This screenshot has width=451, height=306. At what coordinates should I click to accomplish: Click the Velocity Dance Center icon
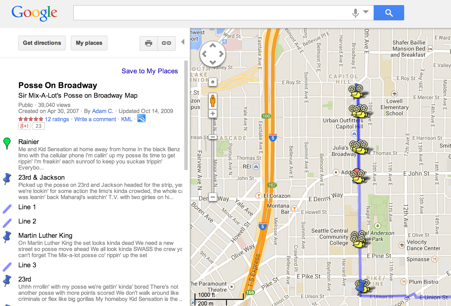click(x=402, y=245)
